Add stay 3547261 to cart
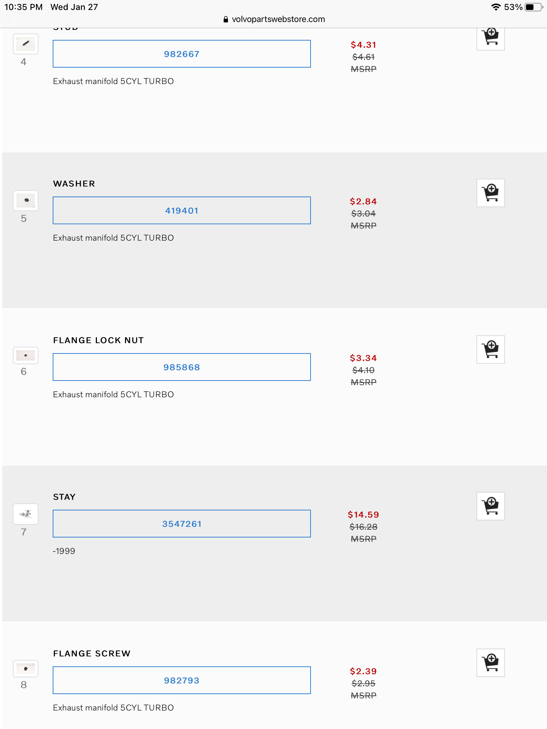Viewport: 547px width, 729px height. click(x=490, y=506)
